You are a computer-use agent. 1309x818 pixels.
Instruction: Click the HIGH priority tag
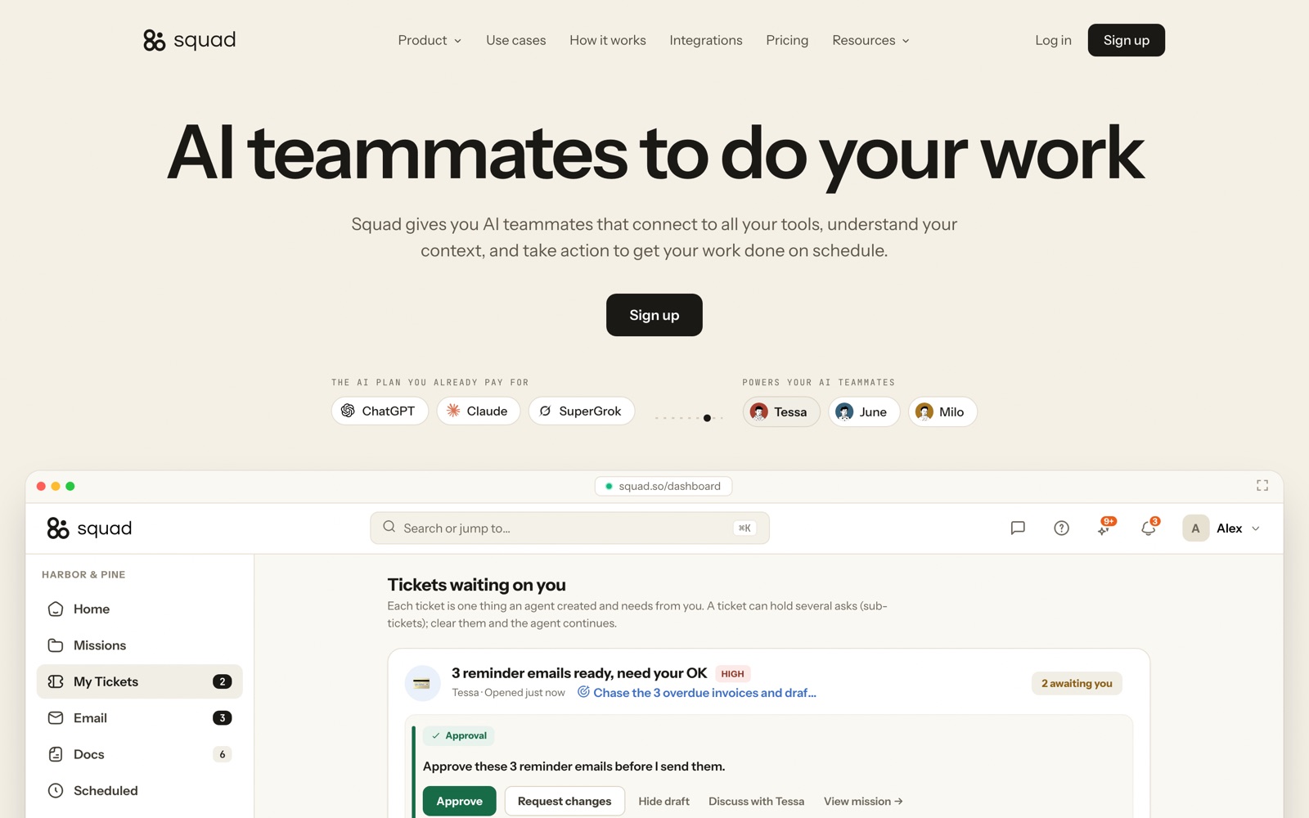click(x=732, y=674)
